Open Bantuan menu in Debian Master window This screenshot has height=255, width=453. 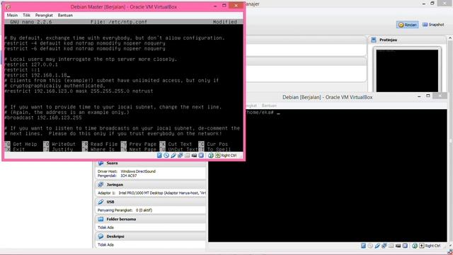pos(65,15)
